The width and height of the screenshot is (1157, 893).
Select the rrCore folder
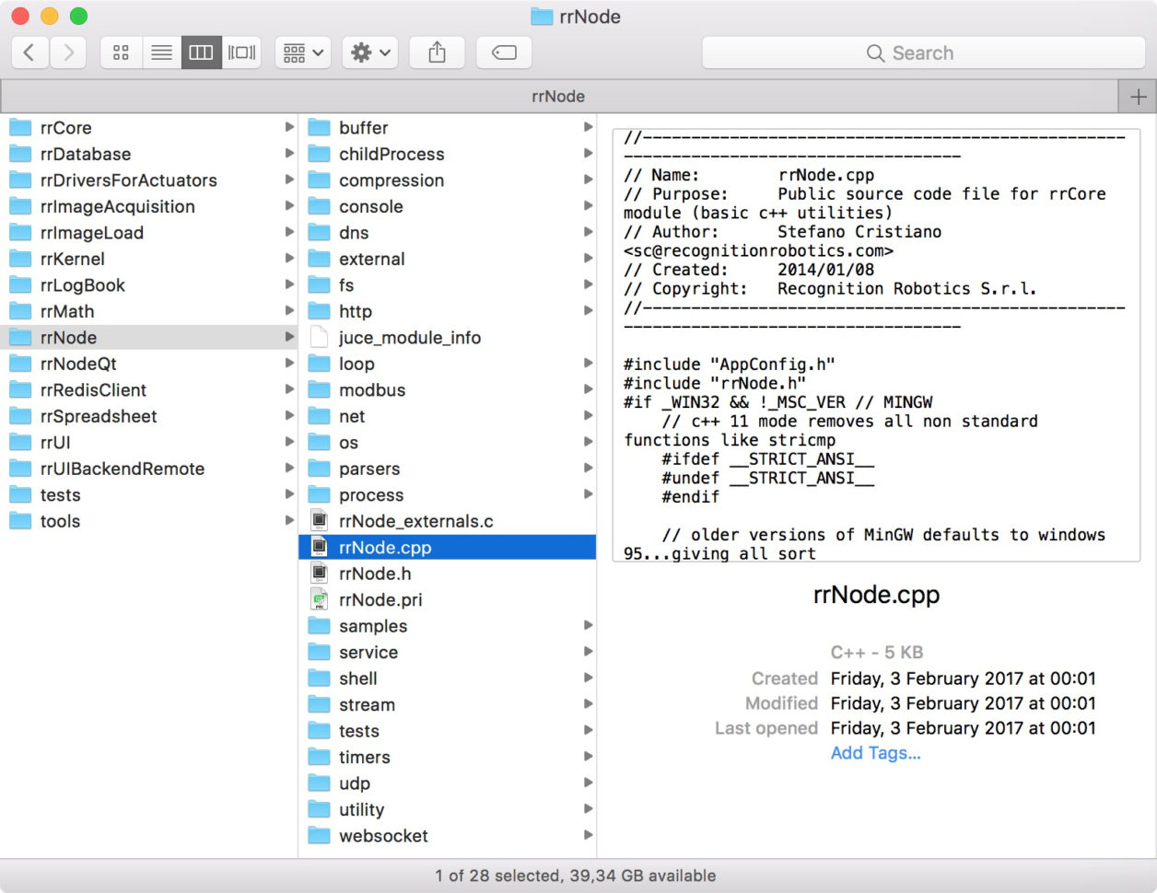pos(148,127)
